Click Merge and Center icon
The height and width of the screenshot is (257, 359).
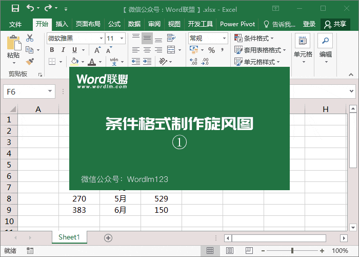coord(171,50)
